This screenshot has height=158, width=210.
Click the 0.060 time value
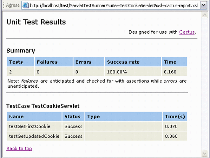171,136
